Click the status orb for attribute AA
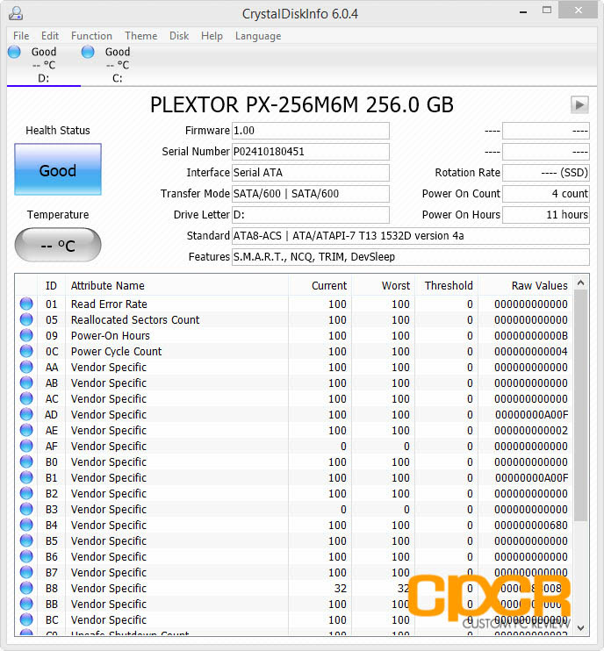Image resolution: width=604 pixels, height=651 pixels. [26, 367]
